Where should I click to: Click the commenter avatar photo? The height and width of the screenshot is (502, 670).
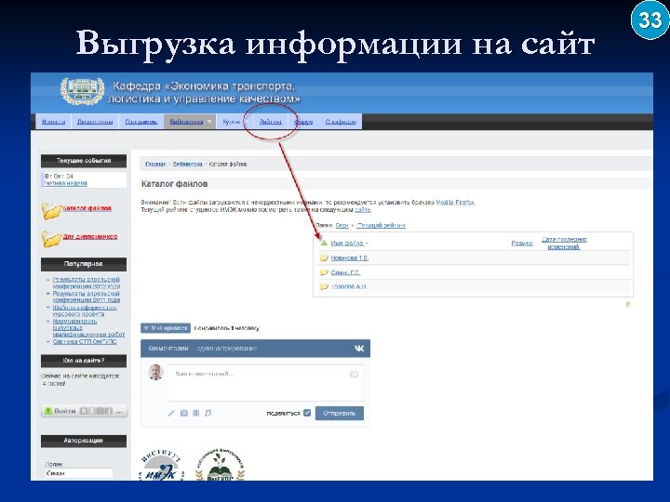point(155,372)
